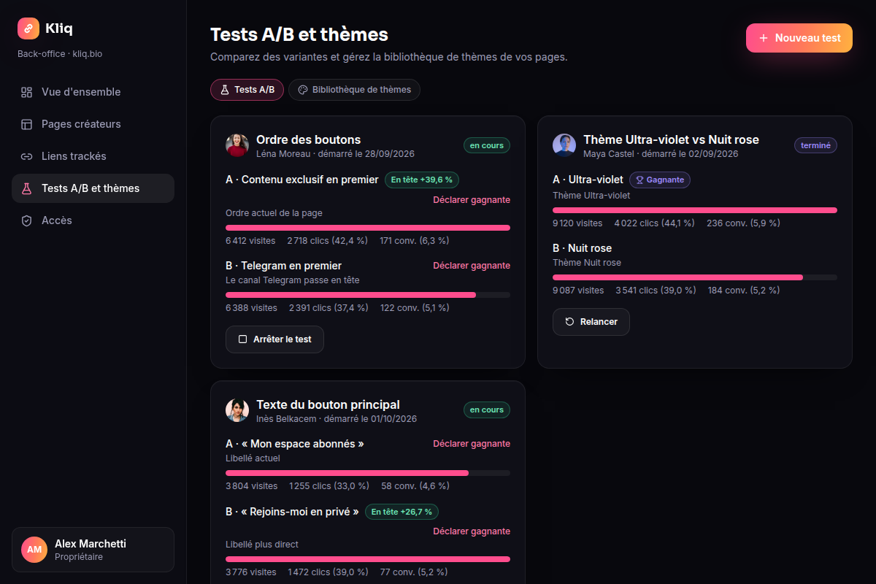Click the Pages créateurs layout icon

(x=27, y=124)
